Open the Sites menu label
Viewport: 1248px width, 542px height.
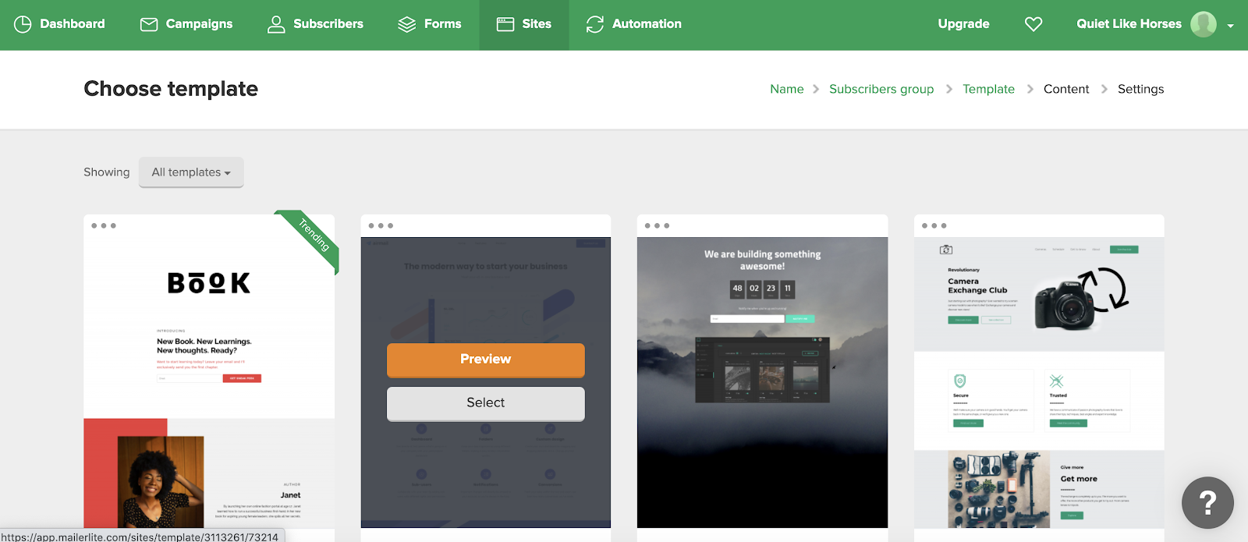click(537, 24)
